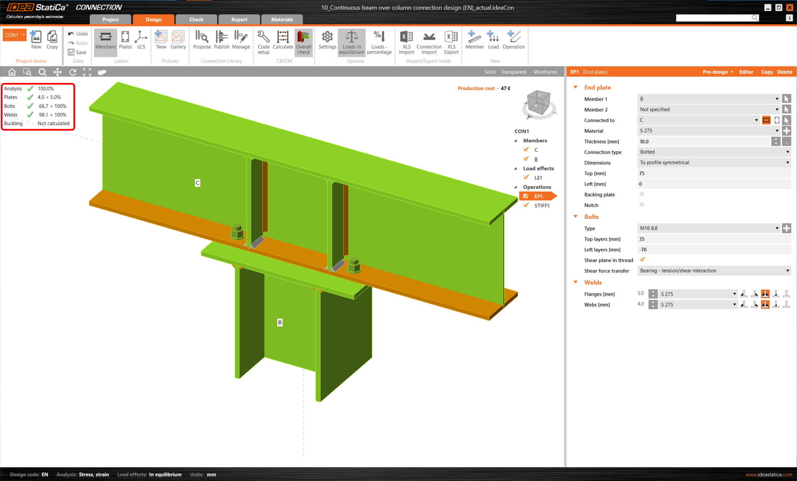
Task: Select the LCS labels tool
Action: click(x=141, y=41)
